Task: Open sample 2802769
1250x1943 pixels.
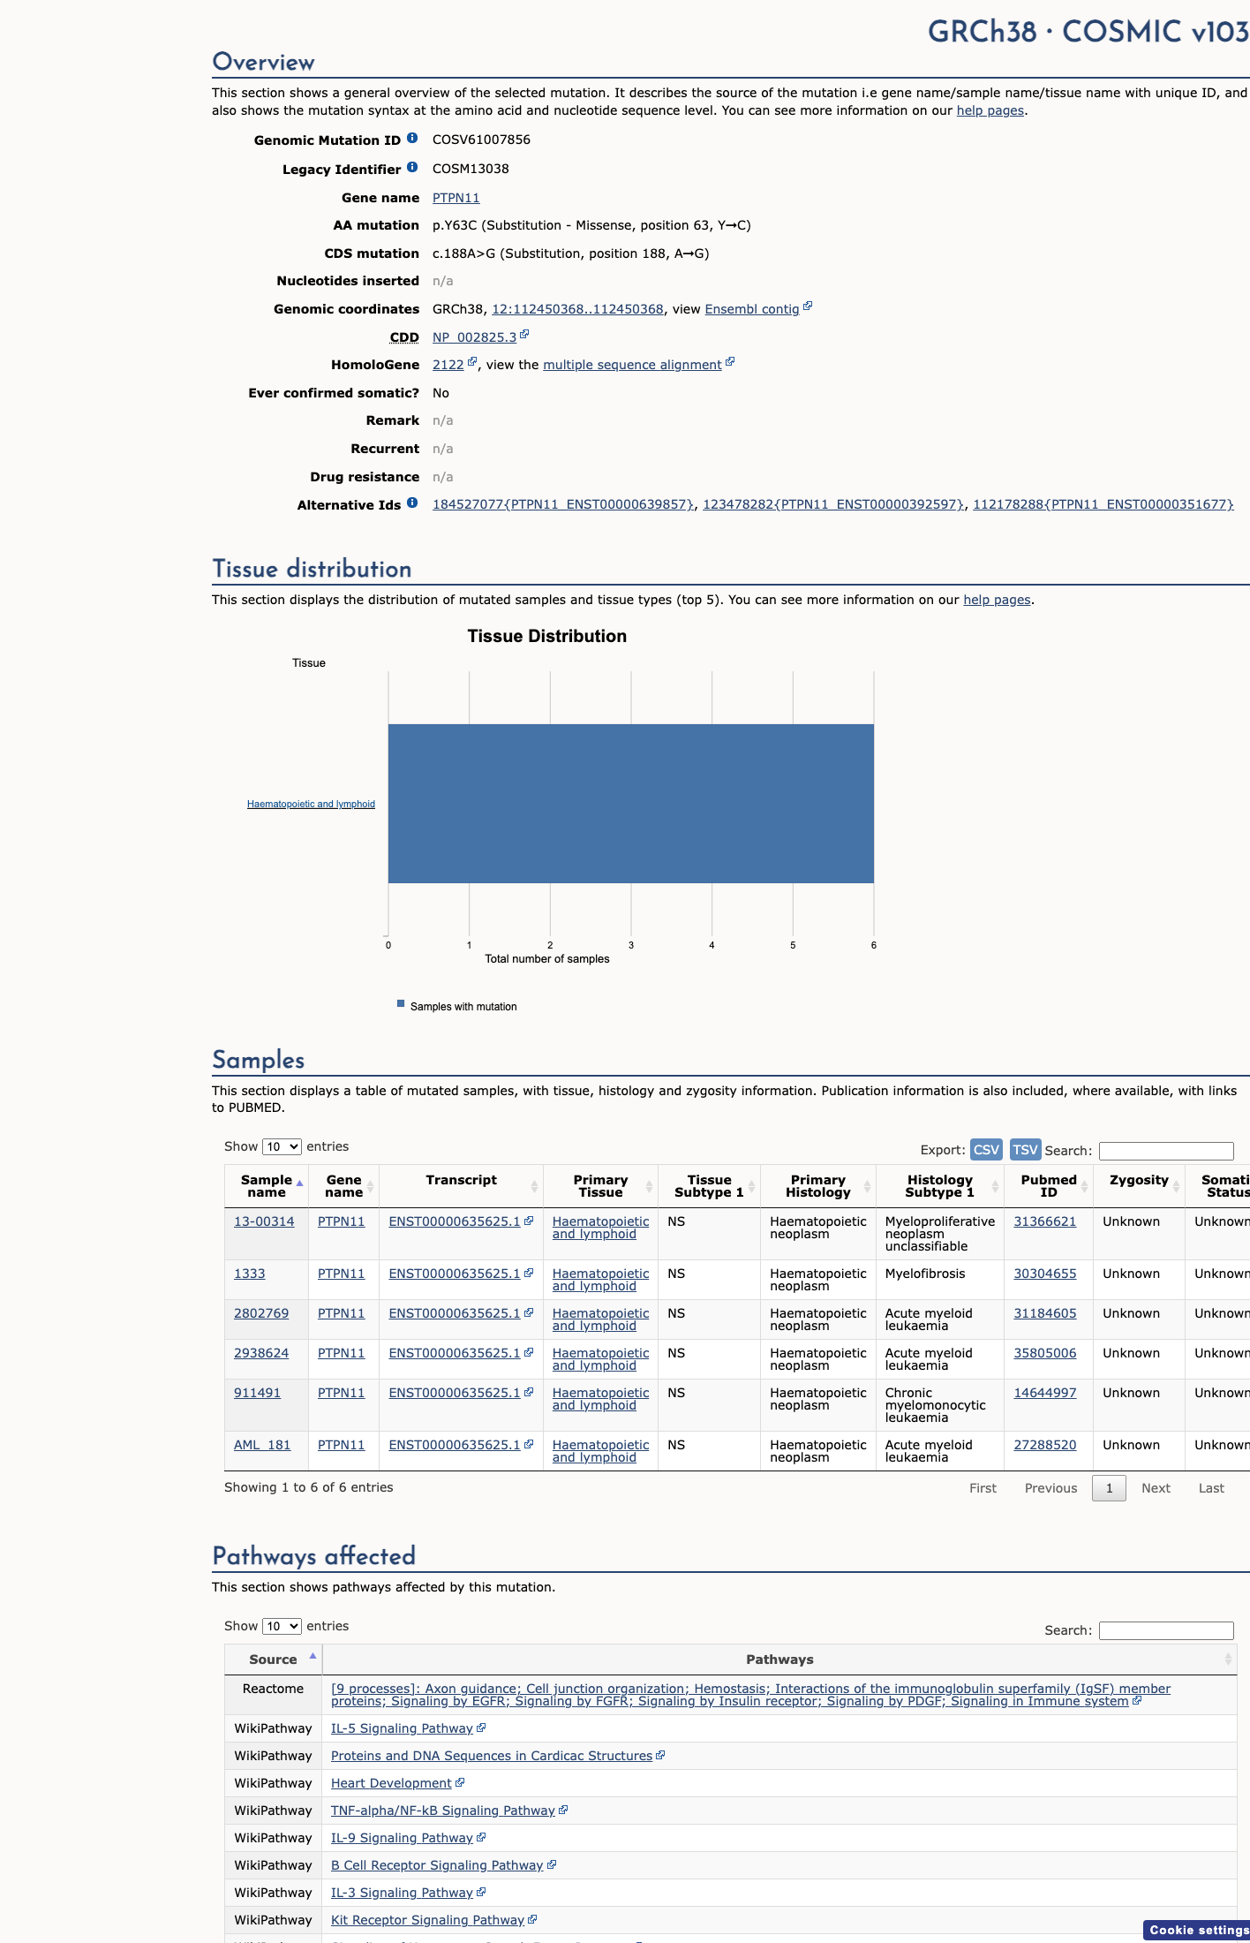Action: [x=261, y=1313]
